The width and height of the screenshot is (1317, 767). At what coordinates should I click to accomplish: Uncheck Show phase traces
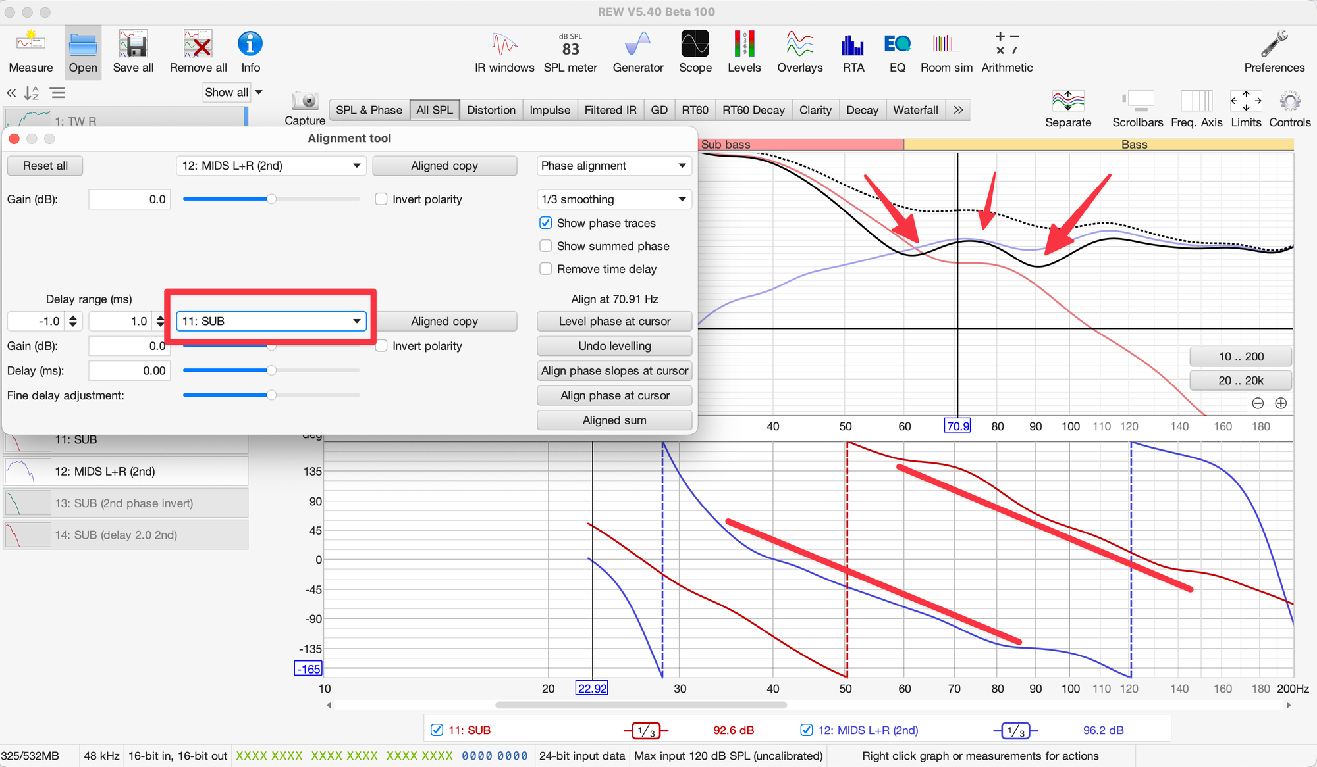[546, 223]
